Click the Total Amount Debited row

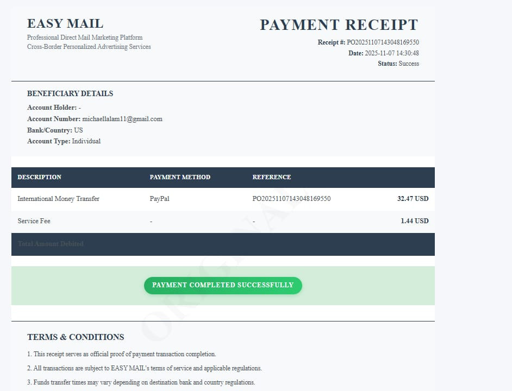tap(223, 244)
